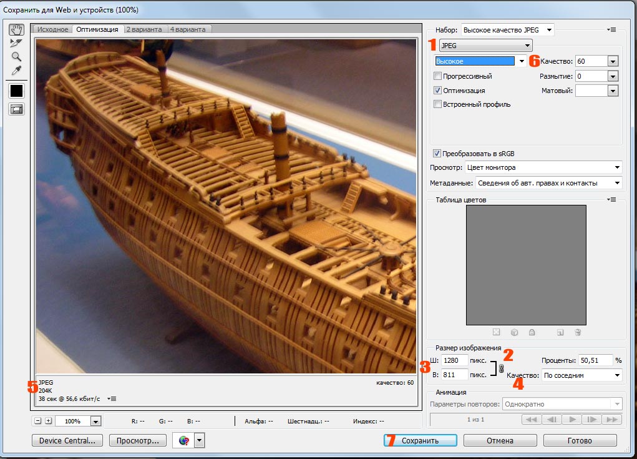Image resolution: width=637 pixels, height=459 pixels.
Task: Click the black eyedropper color swatch
Action: (16, 91)
